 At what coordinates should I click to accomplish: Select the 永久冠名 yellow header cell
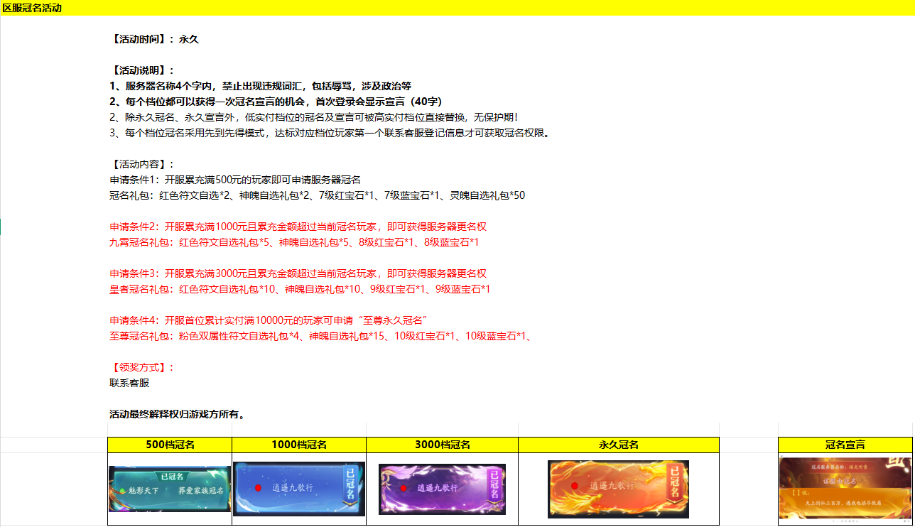click(x=618, y=445)
